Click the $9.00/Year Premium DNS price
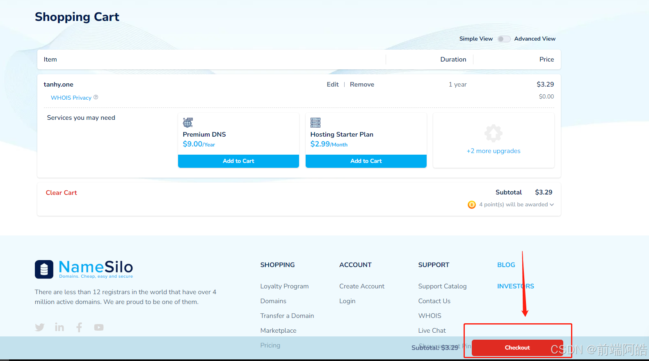The height and width of the screenshot is (361, 649). pos(199,144)
